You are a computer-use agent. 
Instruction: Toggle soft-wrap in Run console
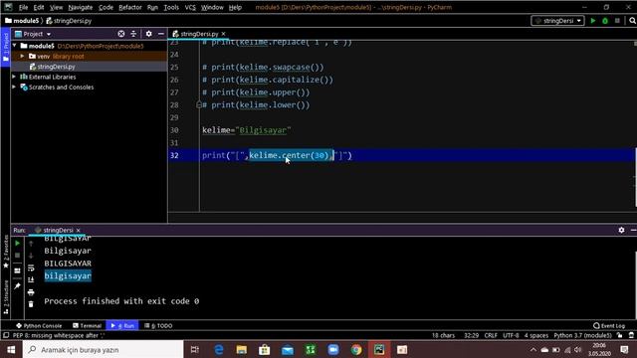click(x=31, y=268)
